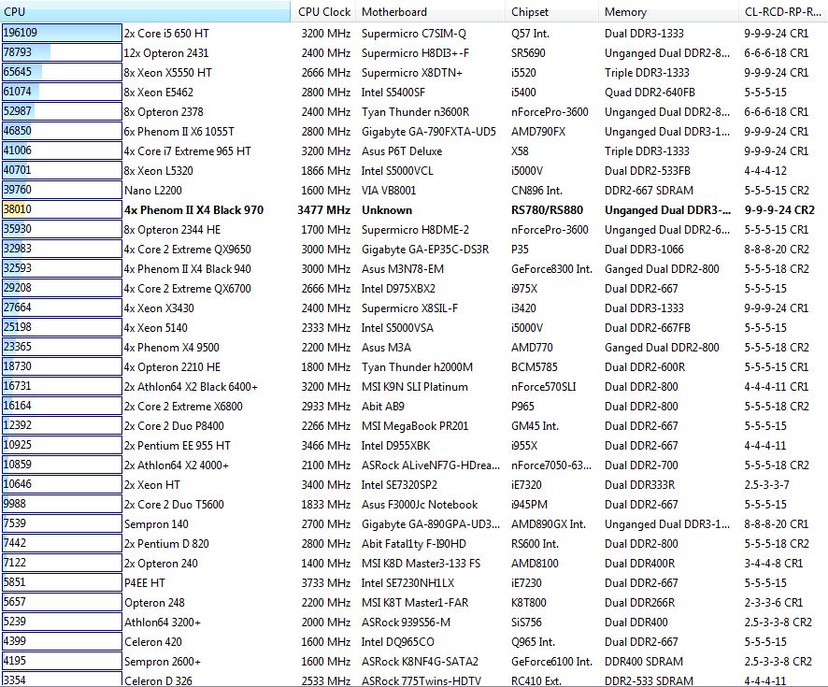This screenshot has width=828, height=687.
Task: Select the 2x Core 2 Extreme X6800 entry
Action: [183, 406]
